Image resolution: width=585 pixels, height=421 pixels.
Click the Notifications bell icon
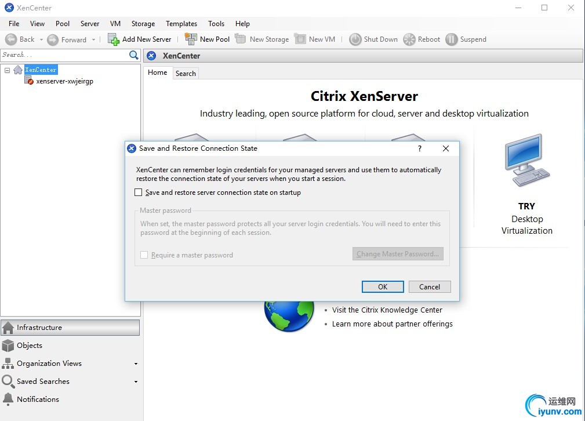pos(8,400)
